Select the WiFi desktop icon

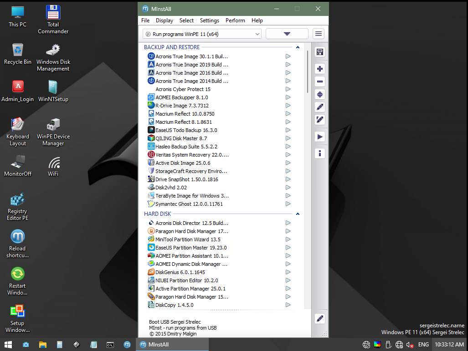53,166
